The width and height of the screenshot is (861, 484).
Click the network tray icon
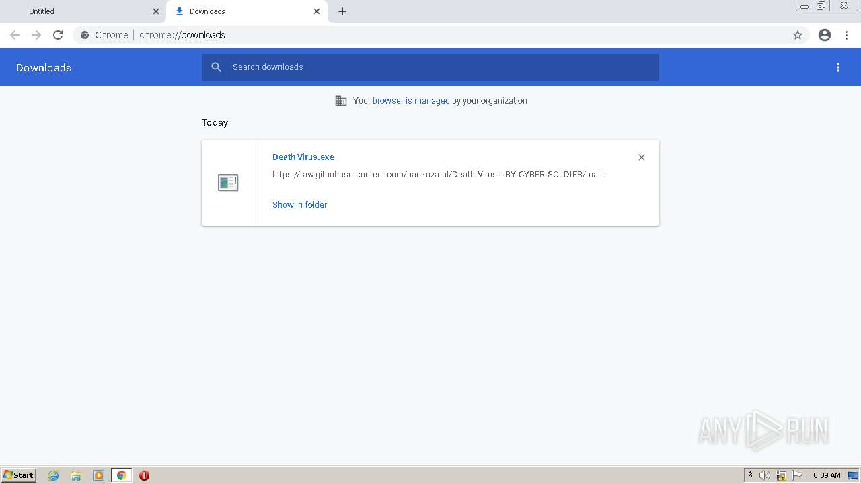click(x=781, y=475)
